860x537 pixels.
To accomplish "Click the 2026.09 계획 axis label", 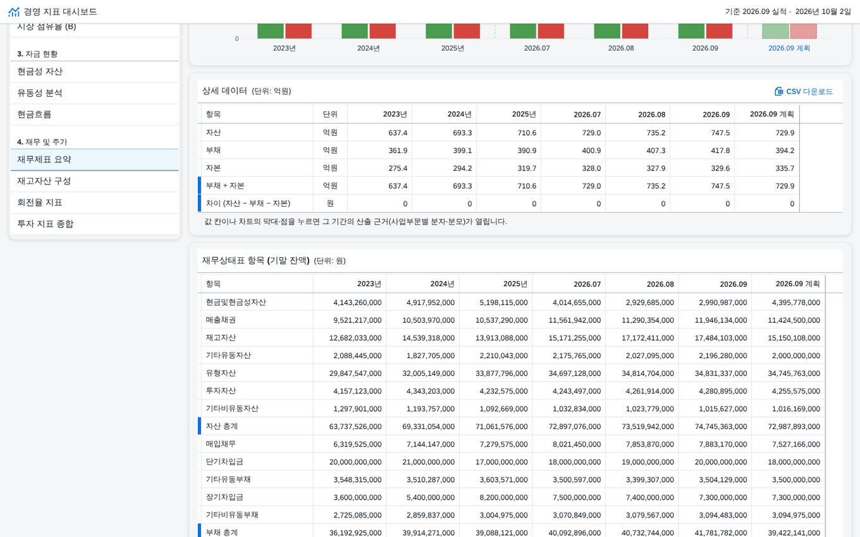I will 789,48.
